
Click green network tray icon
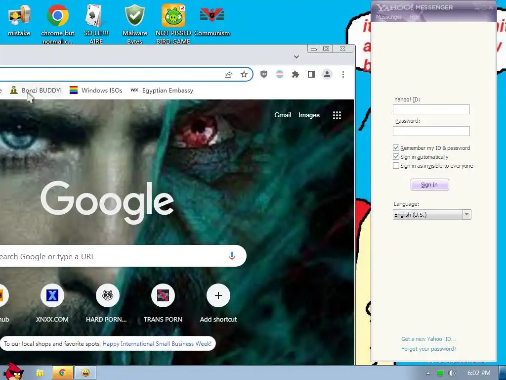point(440,373)
